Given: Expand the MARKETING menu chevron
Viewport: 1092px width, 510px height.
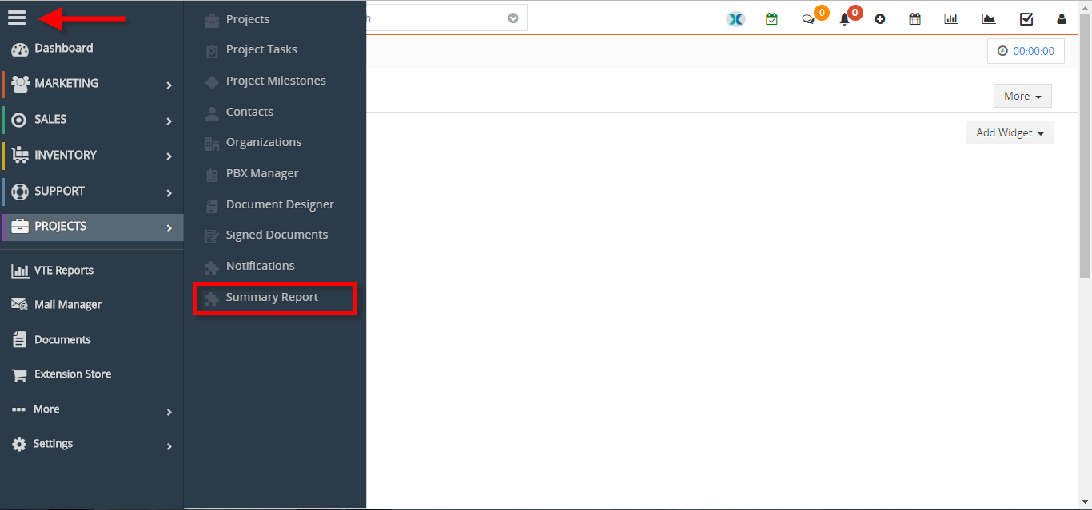Looking at the screenshot, I should (169, 85).
